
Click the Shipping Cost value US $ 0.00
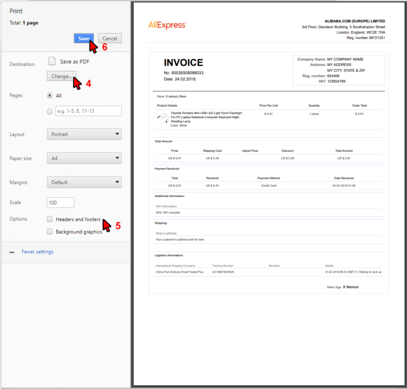(x=212, y=158)
